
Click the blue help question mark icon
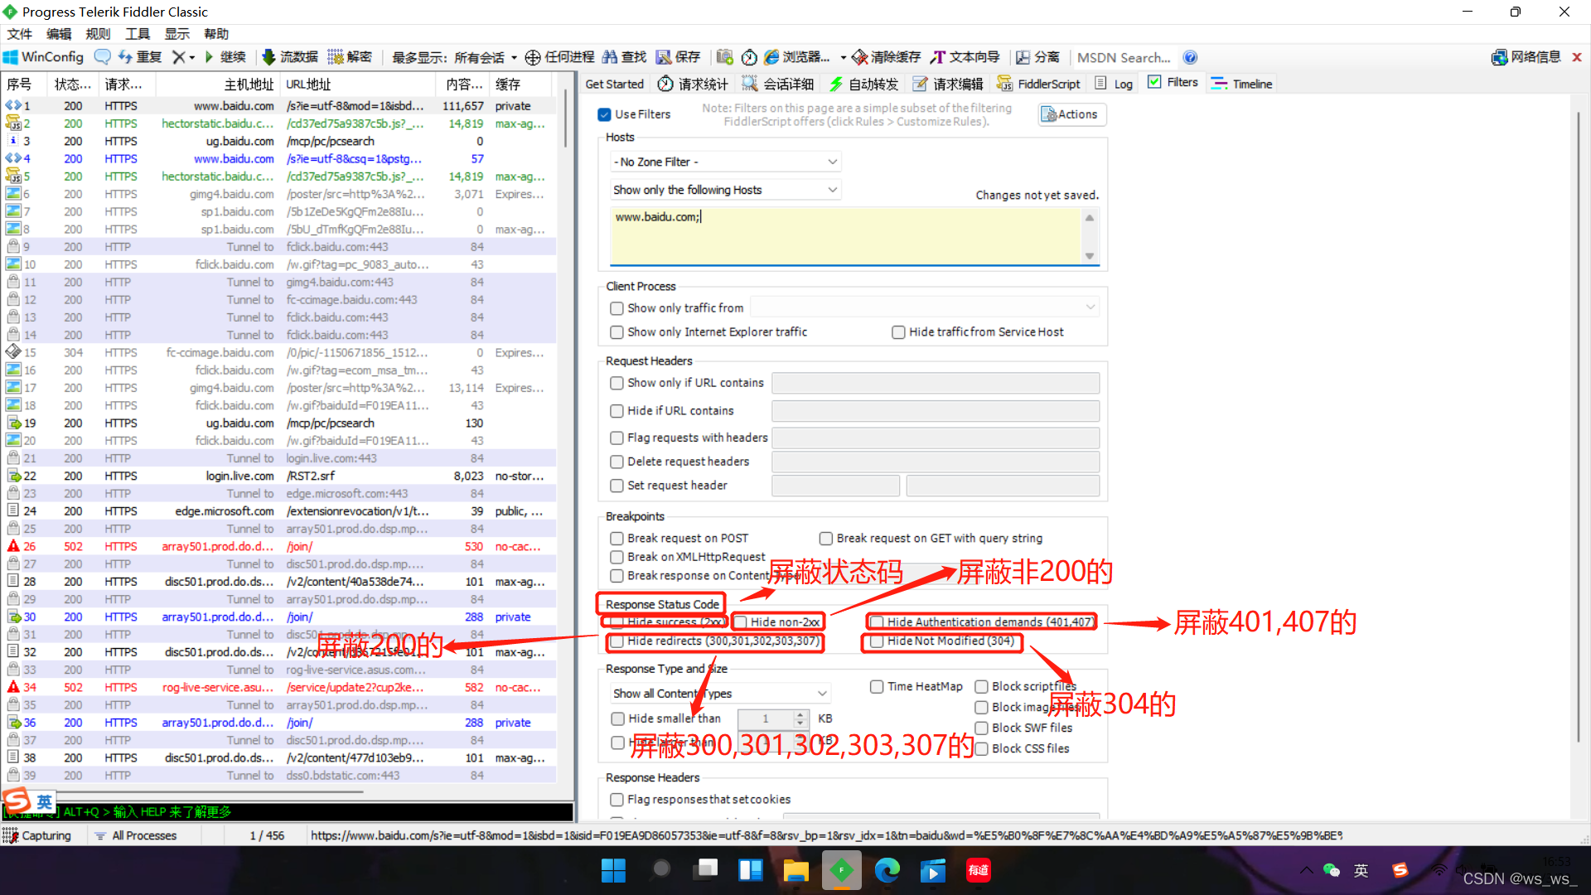pos(1190,57)
